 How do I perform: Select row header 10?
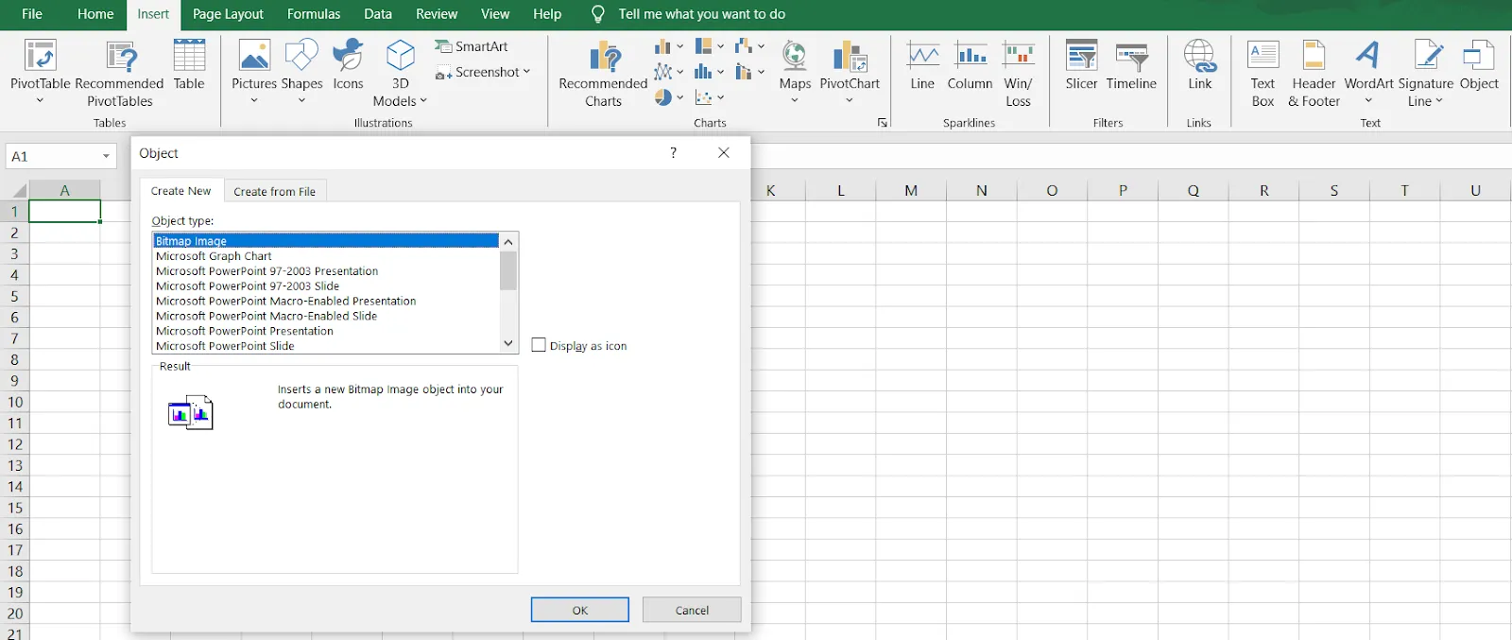(x=15, y=402)
